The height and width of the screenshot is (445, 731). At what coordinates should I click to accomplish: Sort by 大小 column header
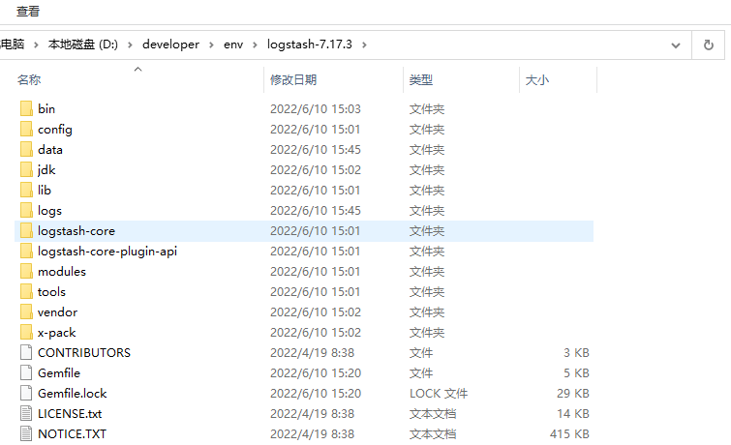click(x=537, y=80)
